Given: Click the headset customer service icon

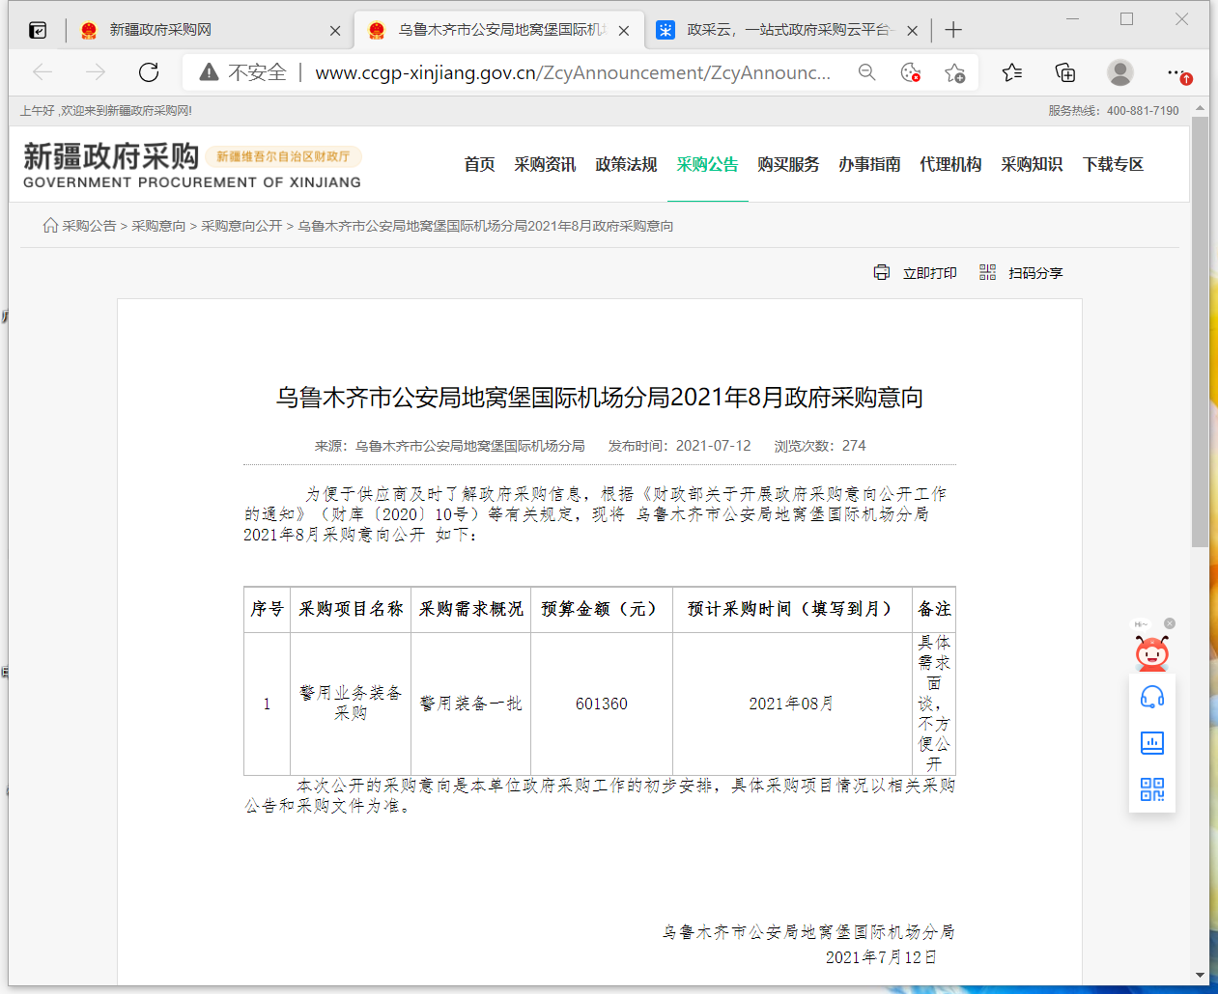Looking at the screenshot, I should tap(1151, 698).
